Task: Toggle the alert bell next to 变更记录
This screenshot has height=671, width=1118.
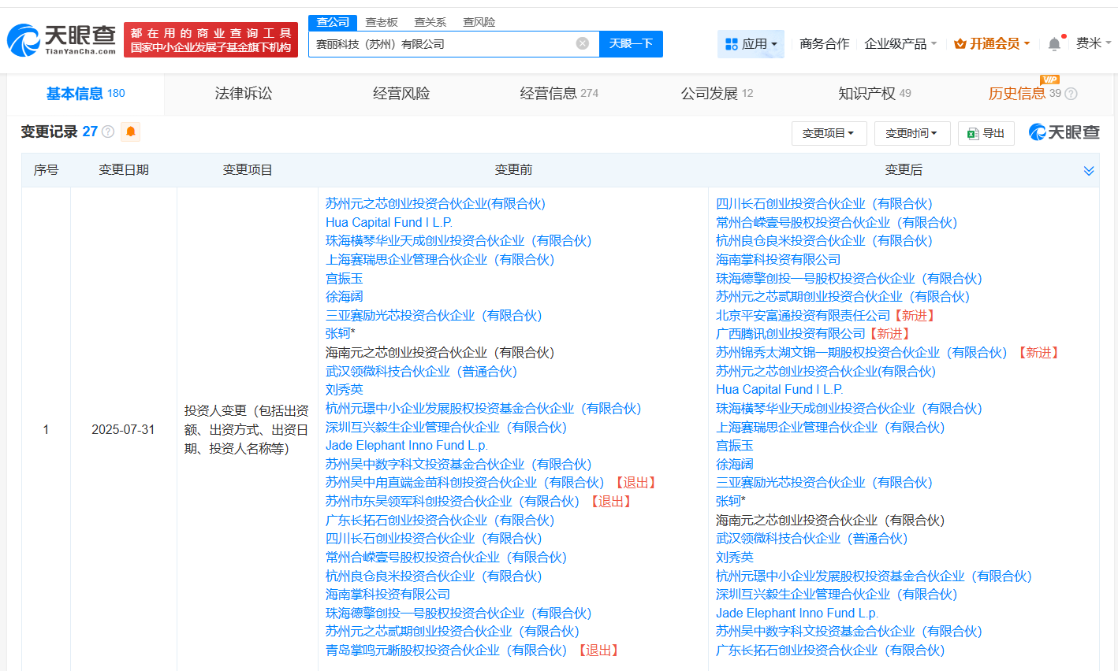Action: click(129, 132)
